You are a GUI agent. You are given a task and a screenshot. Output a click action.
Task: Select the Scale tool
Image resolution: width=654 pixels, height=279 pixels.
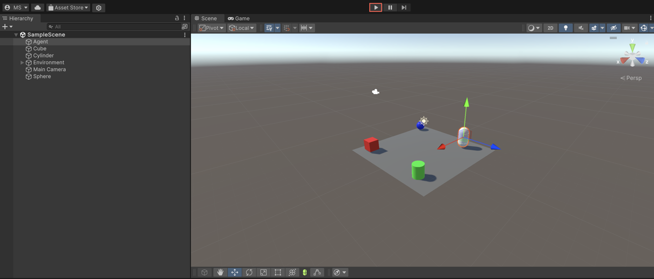[263, 273]
